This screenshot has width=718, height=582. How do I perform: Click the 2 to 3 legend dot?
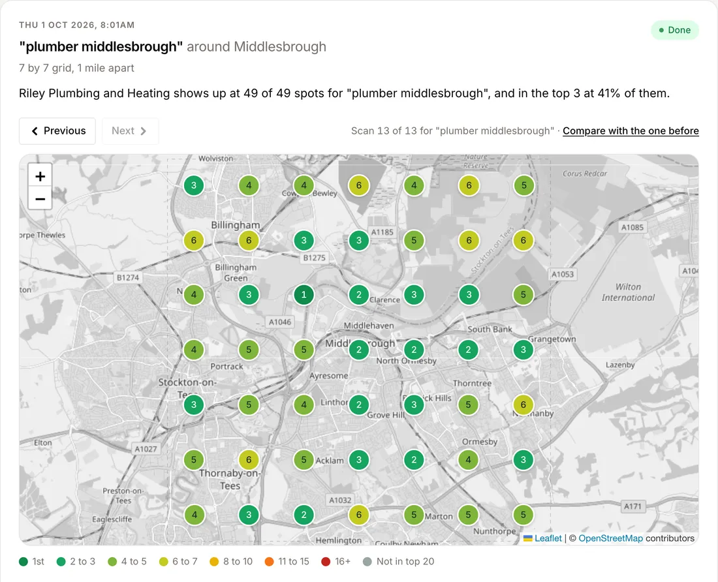tap(61, 561)
